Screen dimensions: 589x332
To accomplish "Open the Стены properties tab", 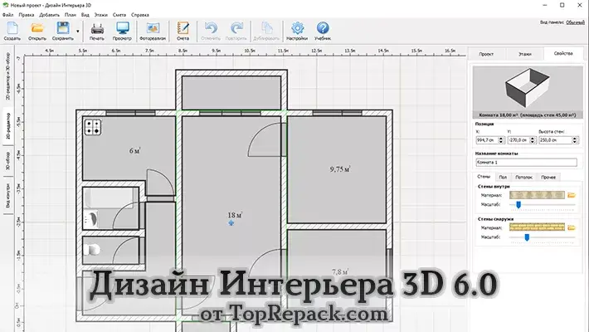I will [484, 176].
